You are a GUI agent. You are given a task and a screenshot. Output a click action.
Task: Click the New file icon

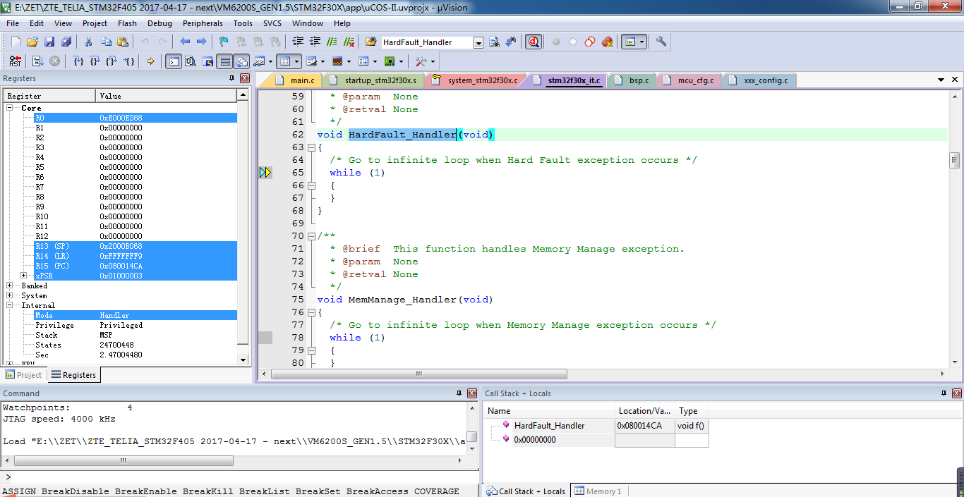pos(16,42)
